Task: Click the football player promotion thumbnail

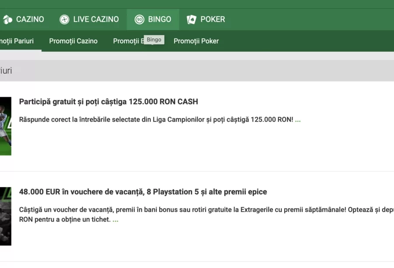Action: [x=6, y=126]
